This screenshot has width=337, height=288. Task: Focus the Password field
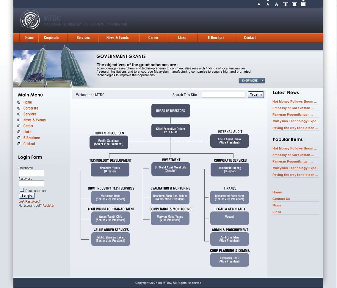point(31,184)
